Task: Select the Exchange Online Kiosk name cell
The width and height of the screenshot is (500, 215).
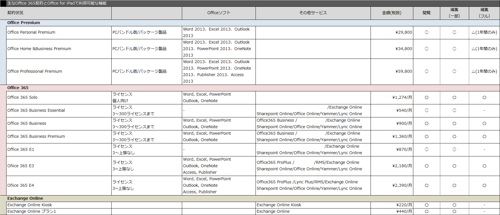Action: (x=59, y=205)
